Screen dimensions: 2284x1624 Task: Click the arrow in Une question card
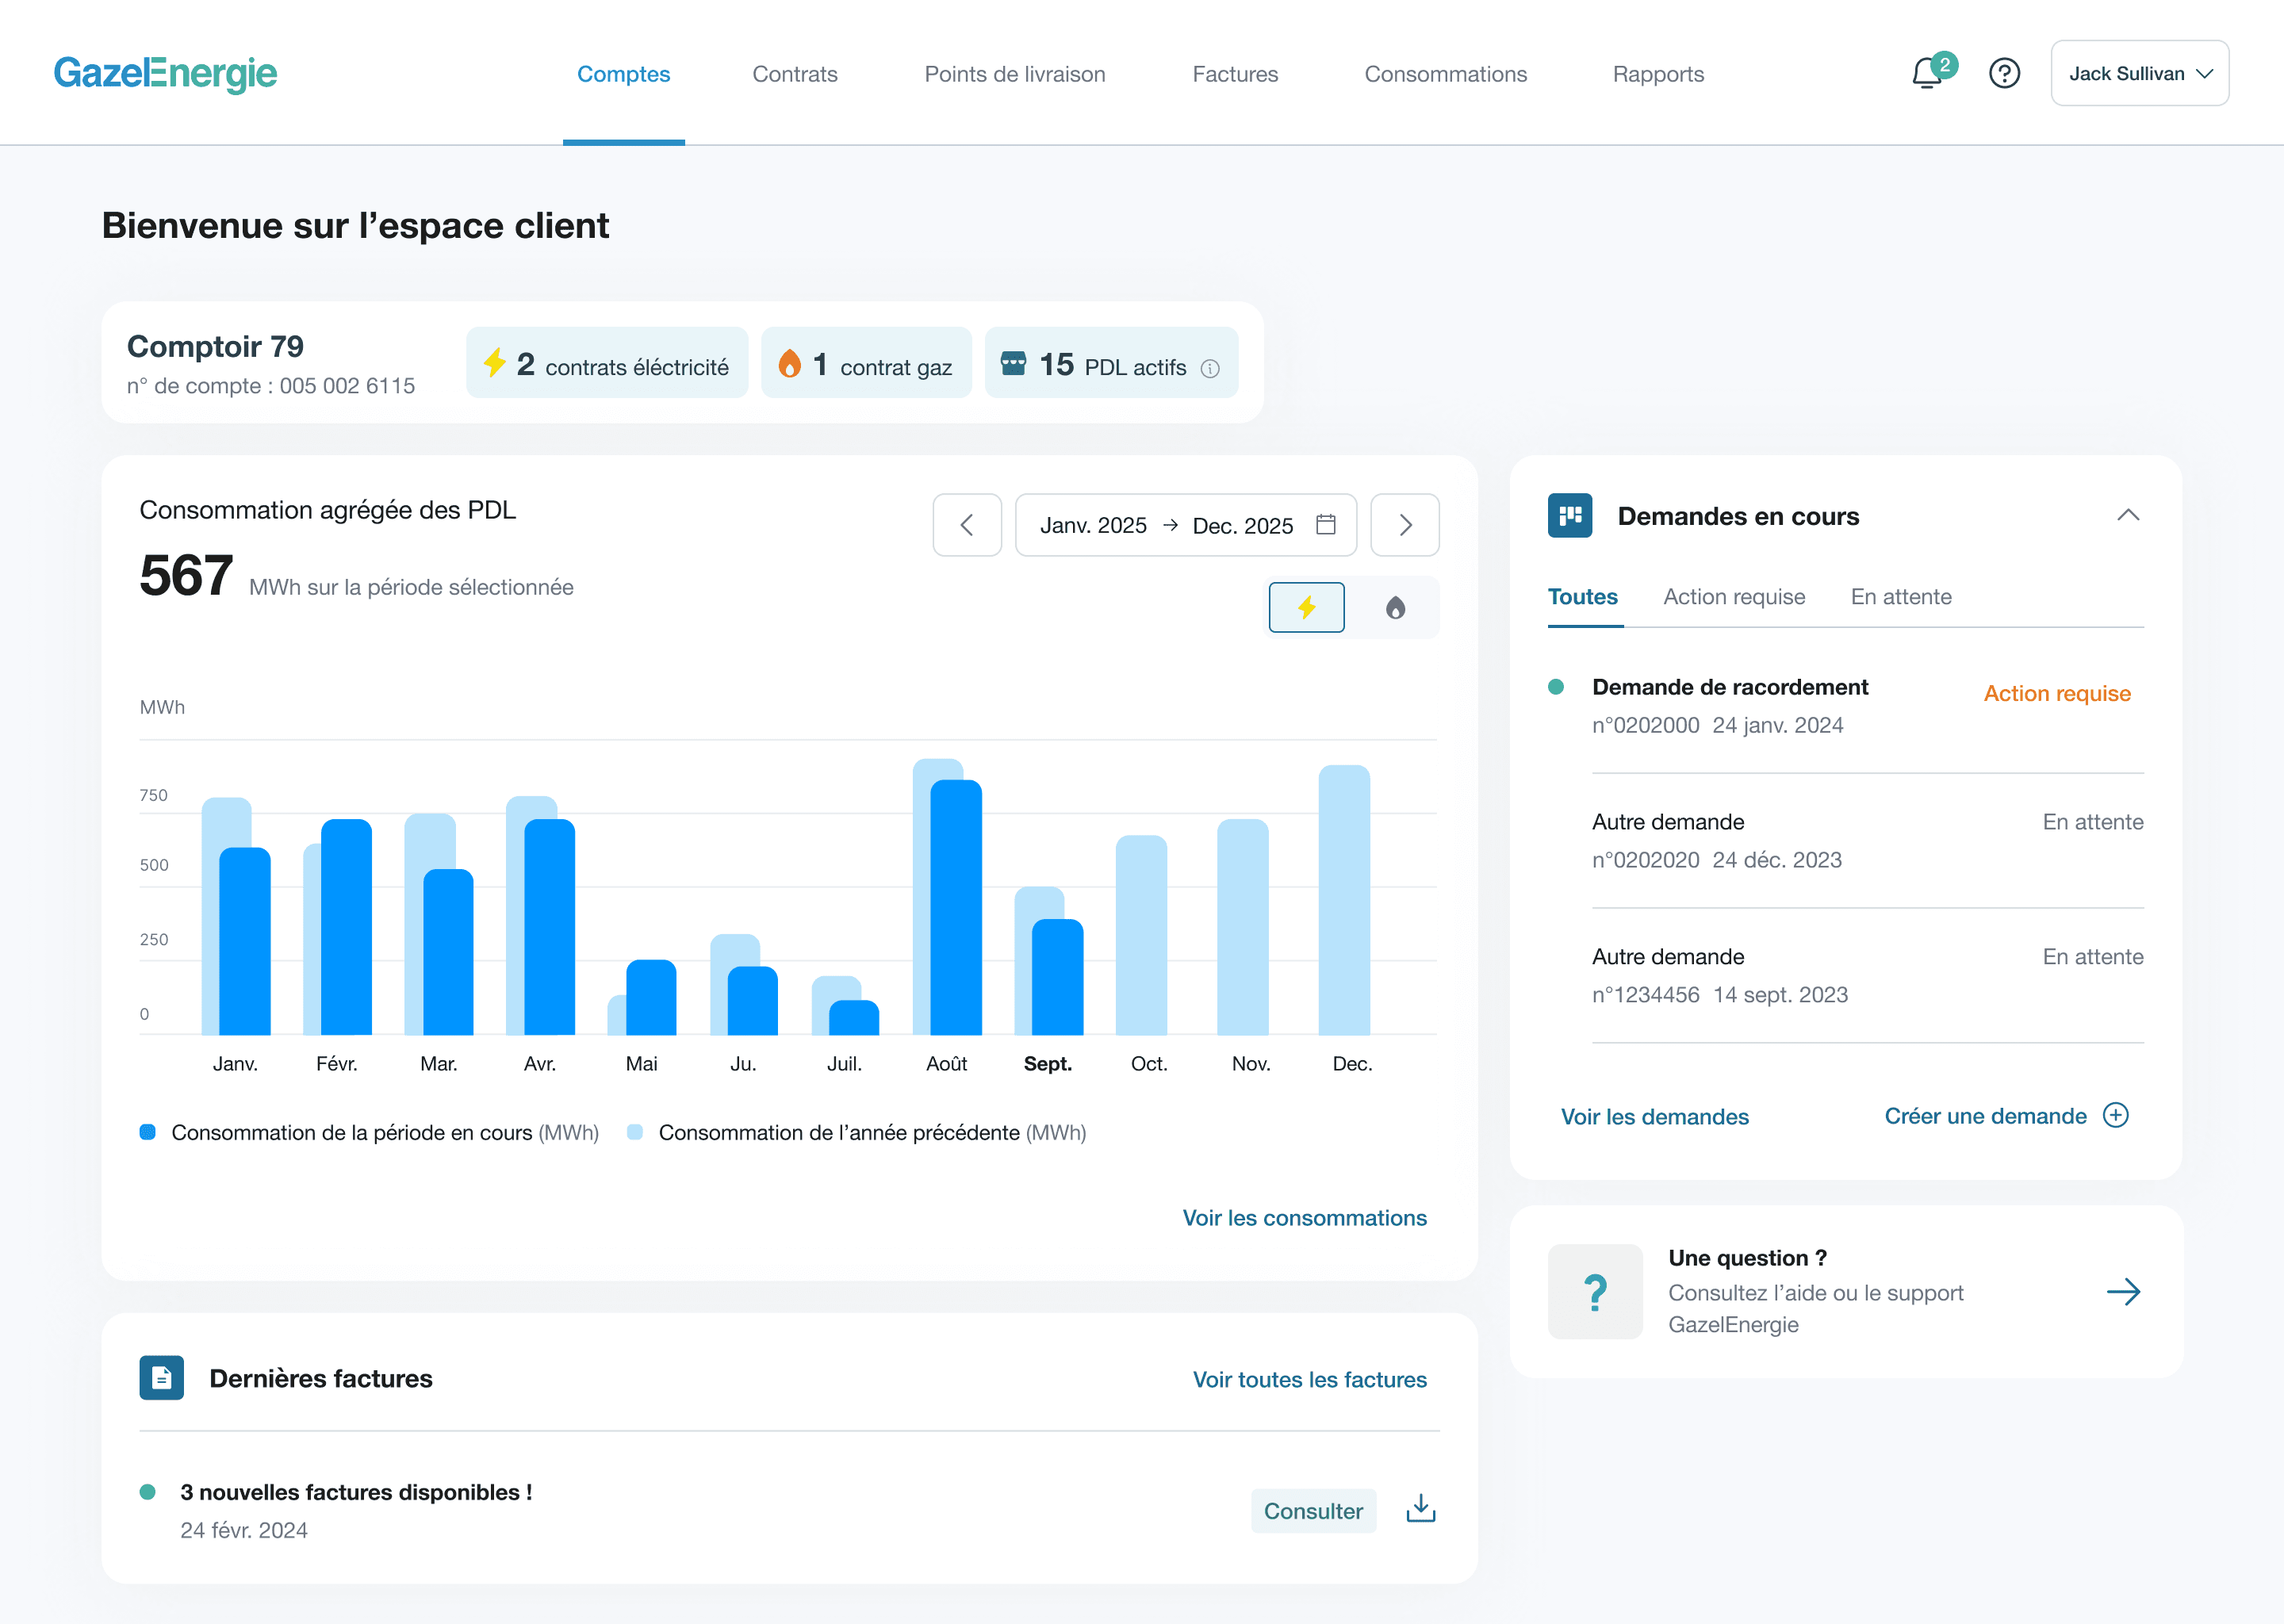pyautogui.click(x=2123, y=1292)
